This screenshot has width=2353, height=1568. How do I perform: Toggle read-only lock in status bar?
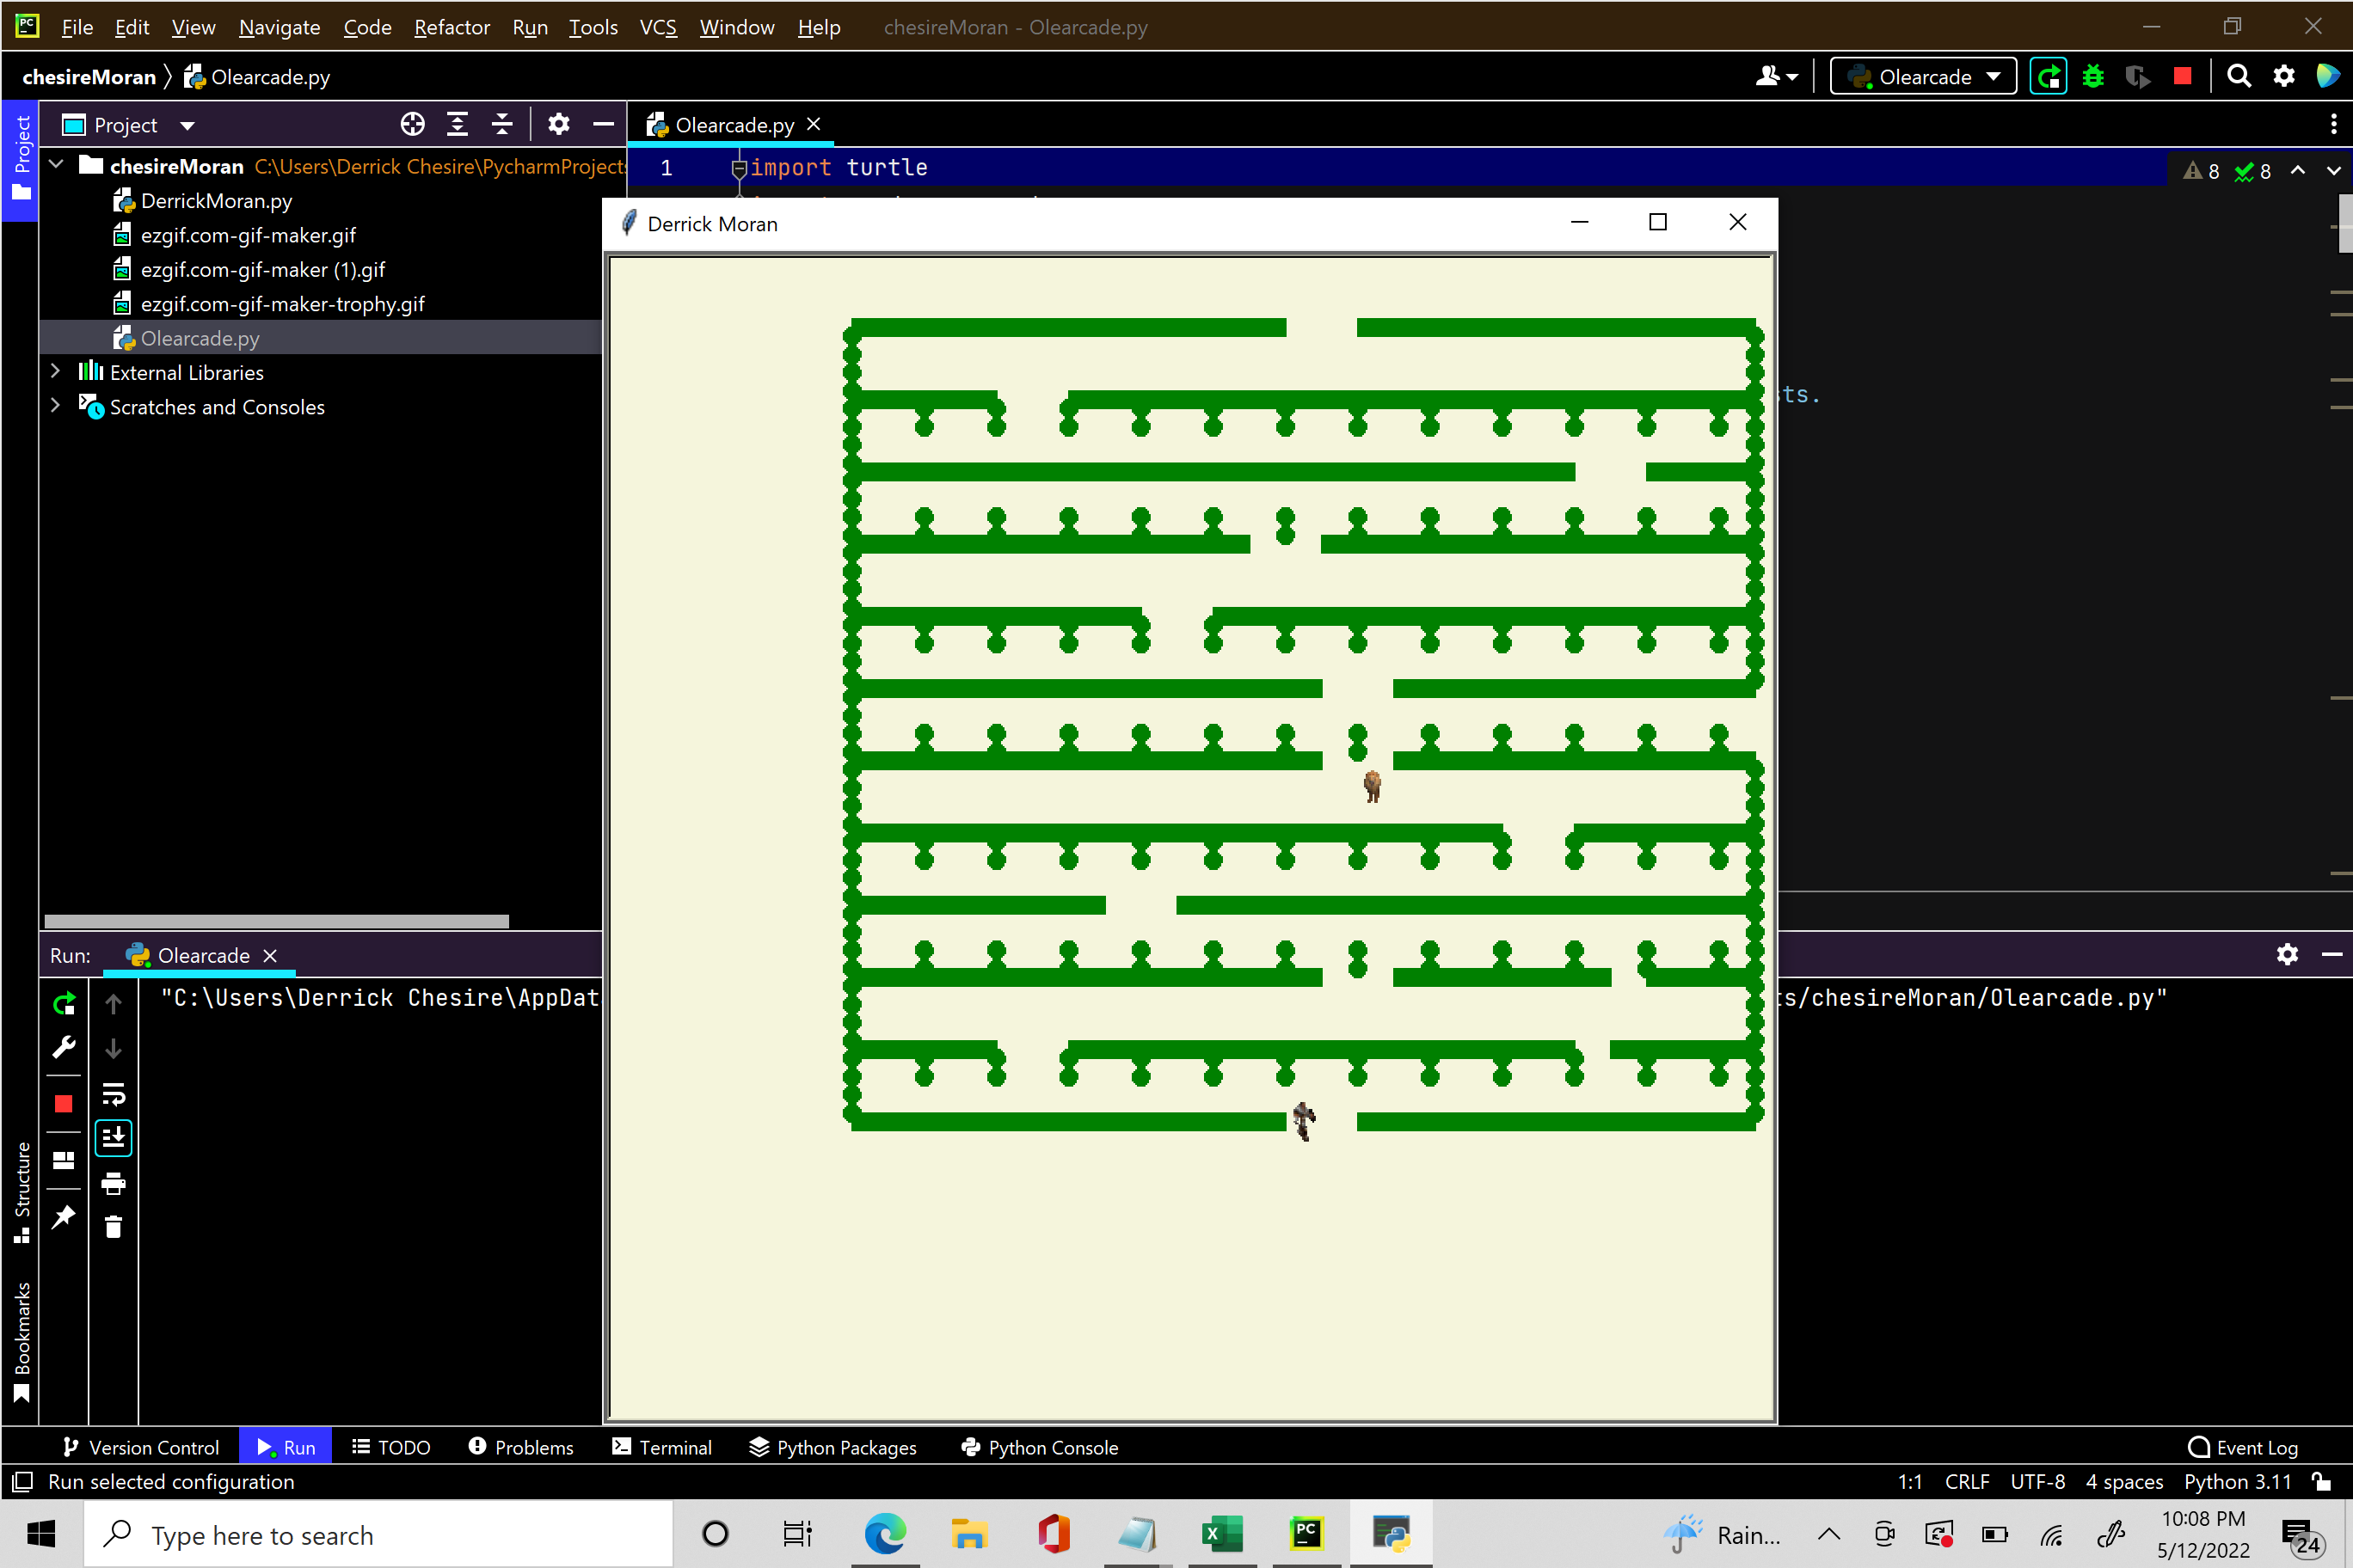pos(2321,1481)
